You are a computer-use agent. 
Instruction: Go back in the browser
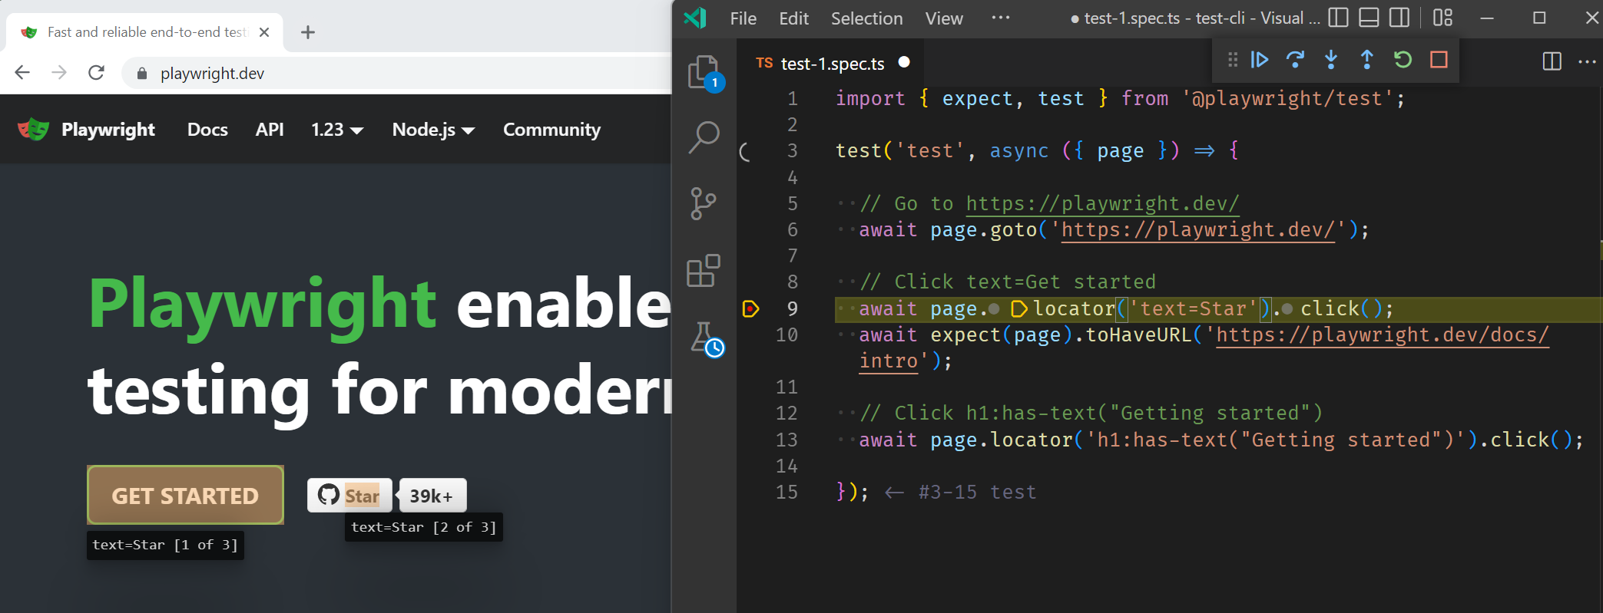tap(22, 73)
